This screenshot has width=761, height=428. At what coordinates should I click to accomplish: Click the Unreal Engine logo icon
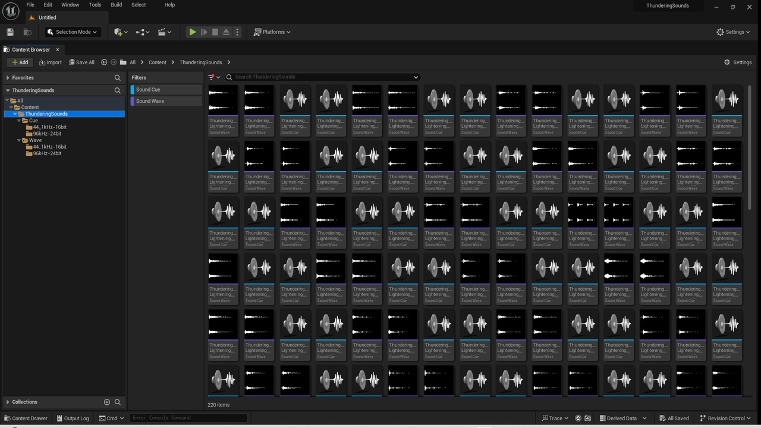tap(11, 11)
